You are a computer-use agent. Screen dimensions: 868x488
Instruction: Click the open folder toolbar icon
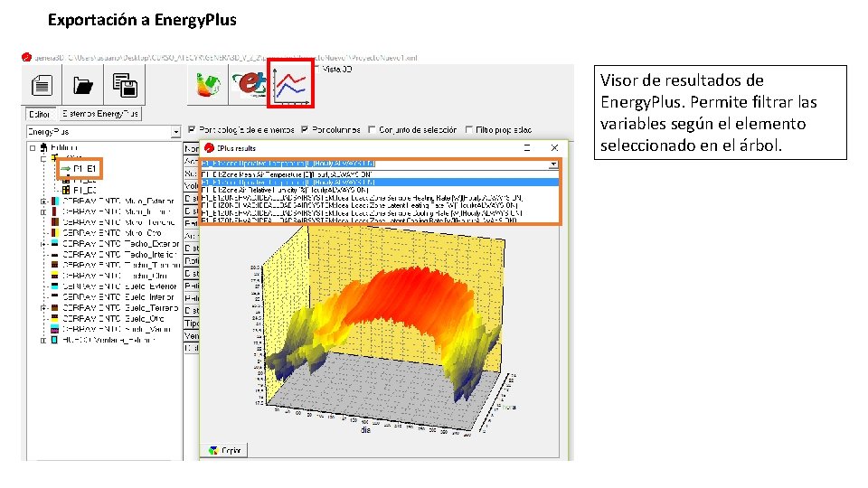click(x=83, y=85)
